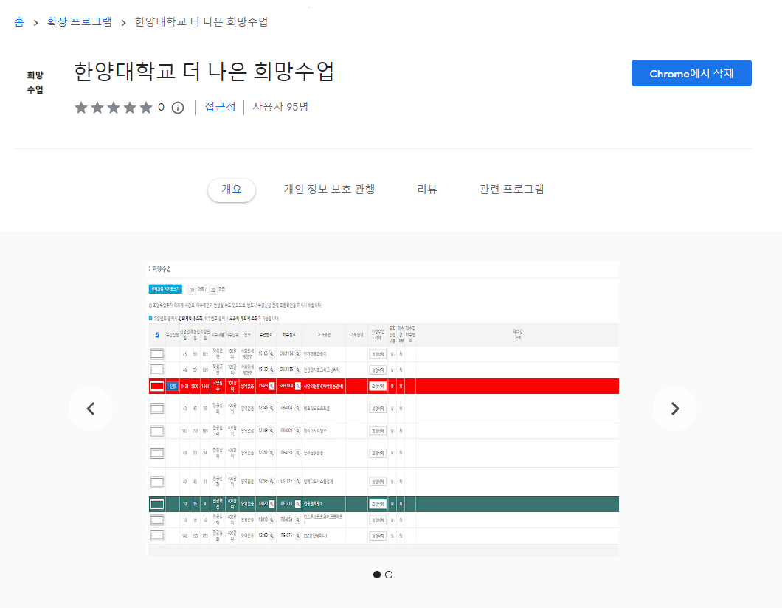Click the magnifier beside course code CUL1154
The image size is (782, 613).
pyautogui.click(x=298, y=352)
